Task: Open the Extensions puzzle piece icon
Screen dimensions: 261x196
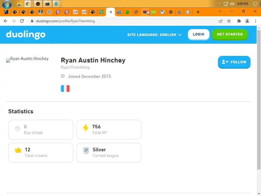Action: pos(239,21)
